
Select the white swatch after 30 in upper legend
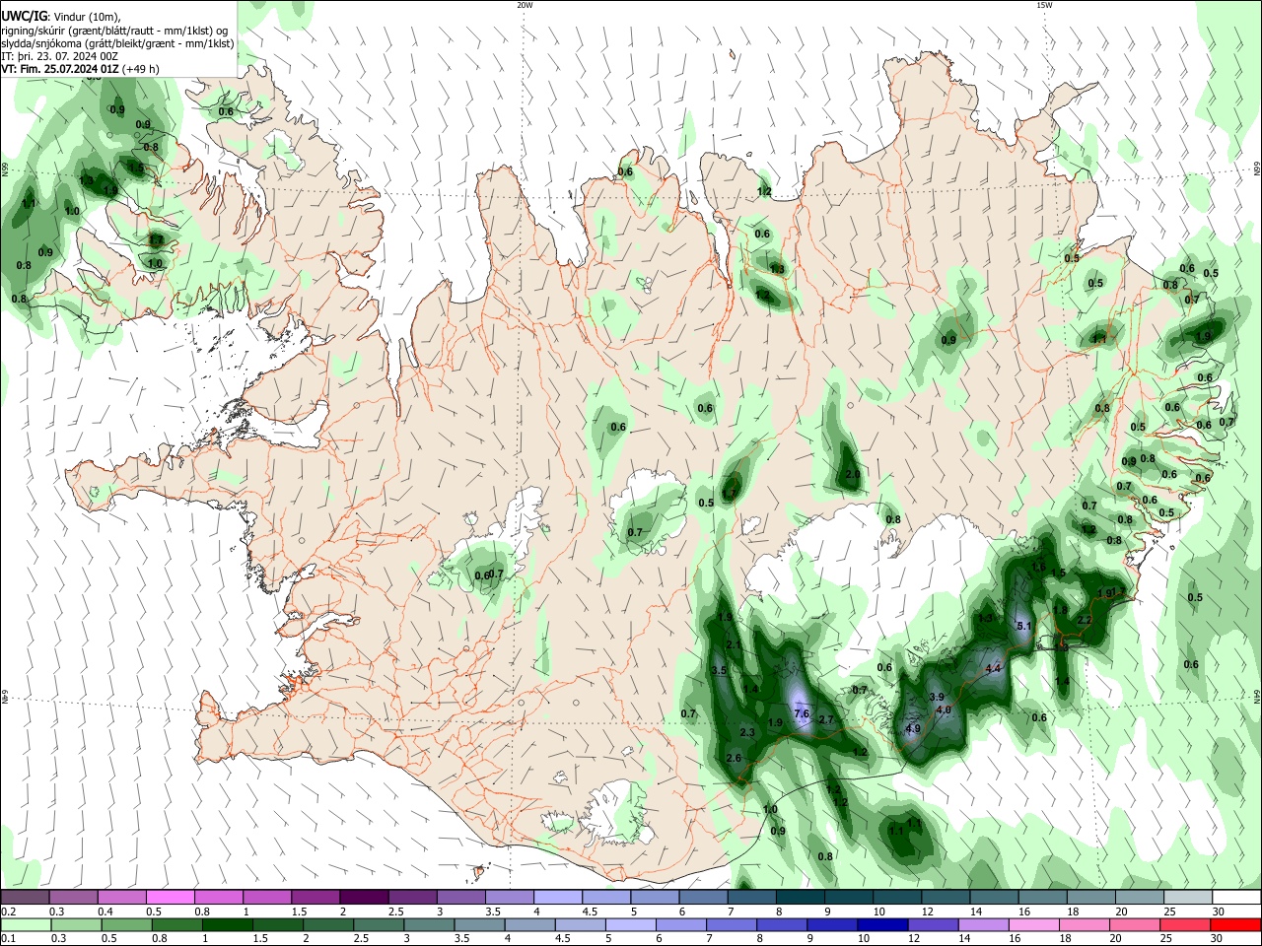click(x=1235, y=898)
